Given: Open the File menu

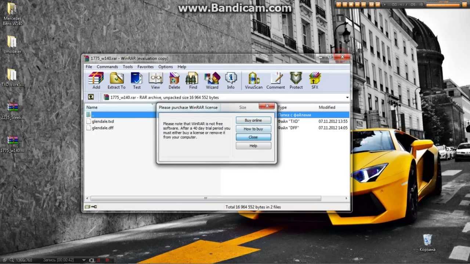Looking at the screenshot, I should click(x=89, y=67).
